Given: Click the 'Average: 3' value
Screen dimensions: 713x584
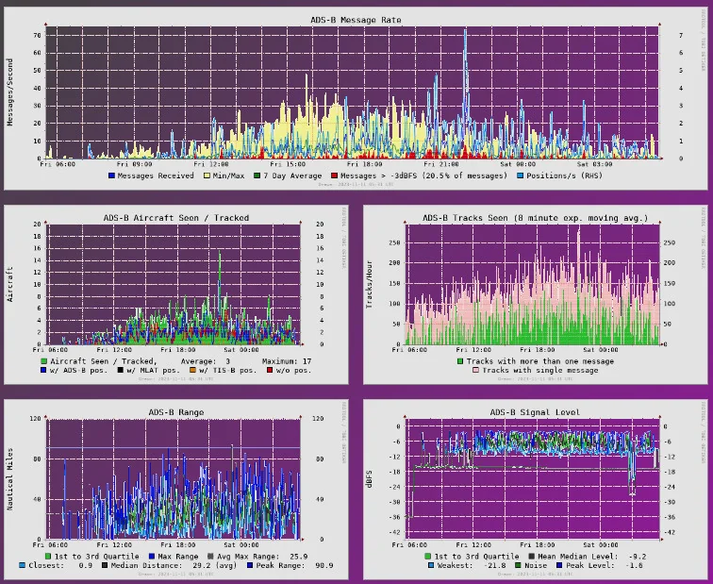Looking at the screenshot, I should [206, 361].
